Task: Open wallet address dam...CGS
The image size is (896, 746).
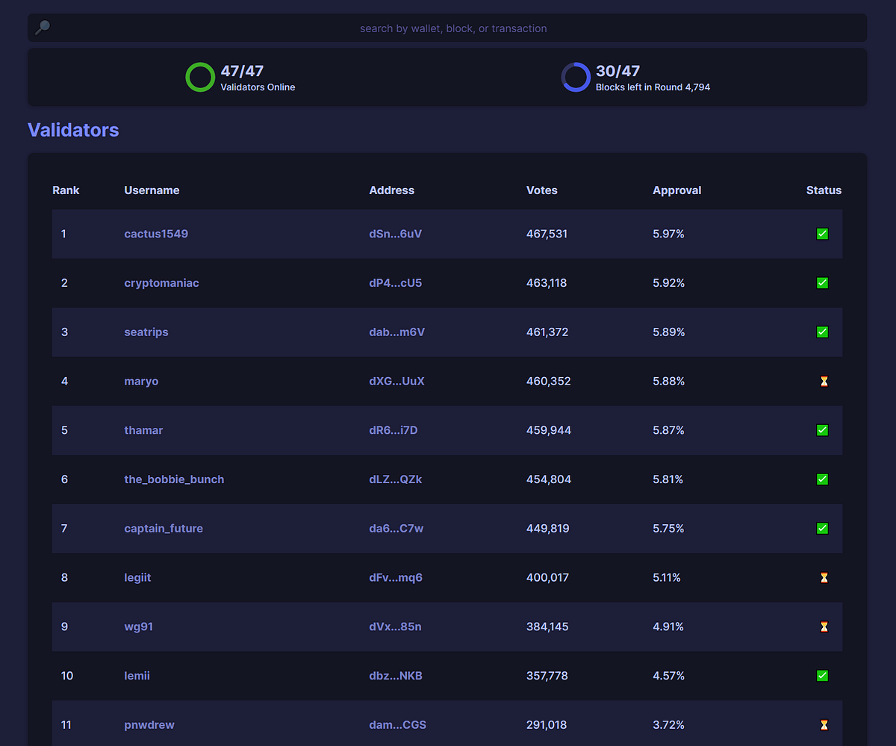Action: tap(398, 725)
